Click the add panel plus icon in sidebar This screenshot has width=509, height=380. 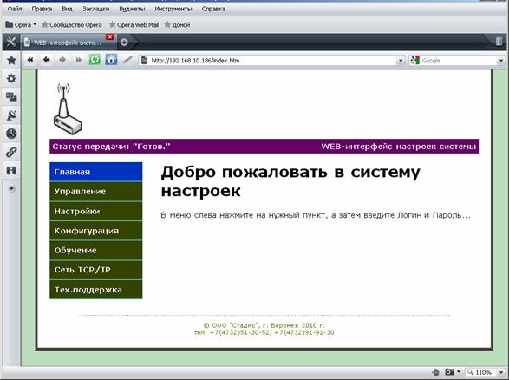pos(11,188)
